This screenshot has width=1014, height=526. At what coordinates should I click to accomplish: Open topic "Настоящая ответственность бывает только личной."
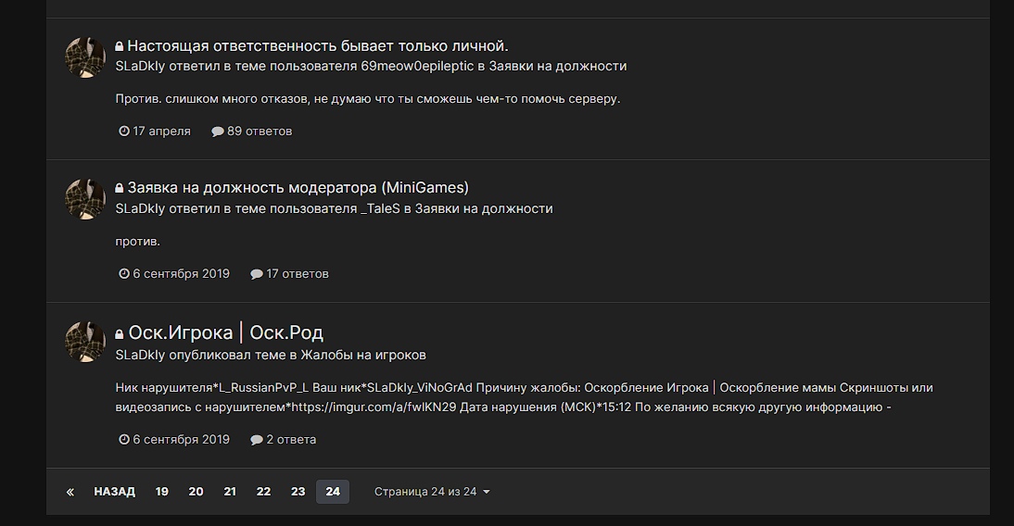318,46
